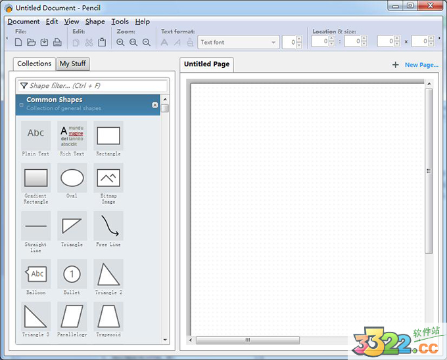Open the Shape menu
447x360 pixels.
tap(95, 22)
